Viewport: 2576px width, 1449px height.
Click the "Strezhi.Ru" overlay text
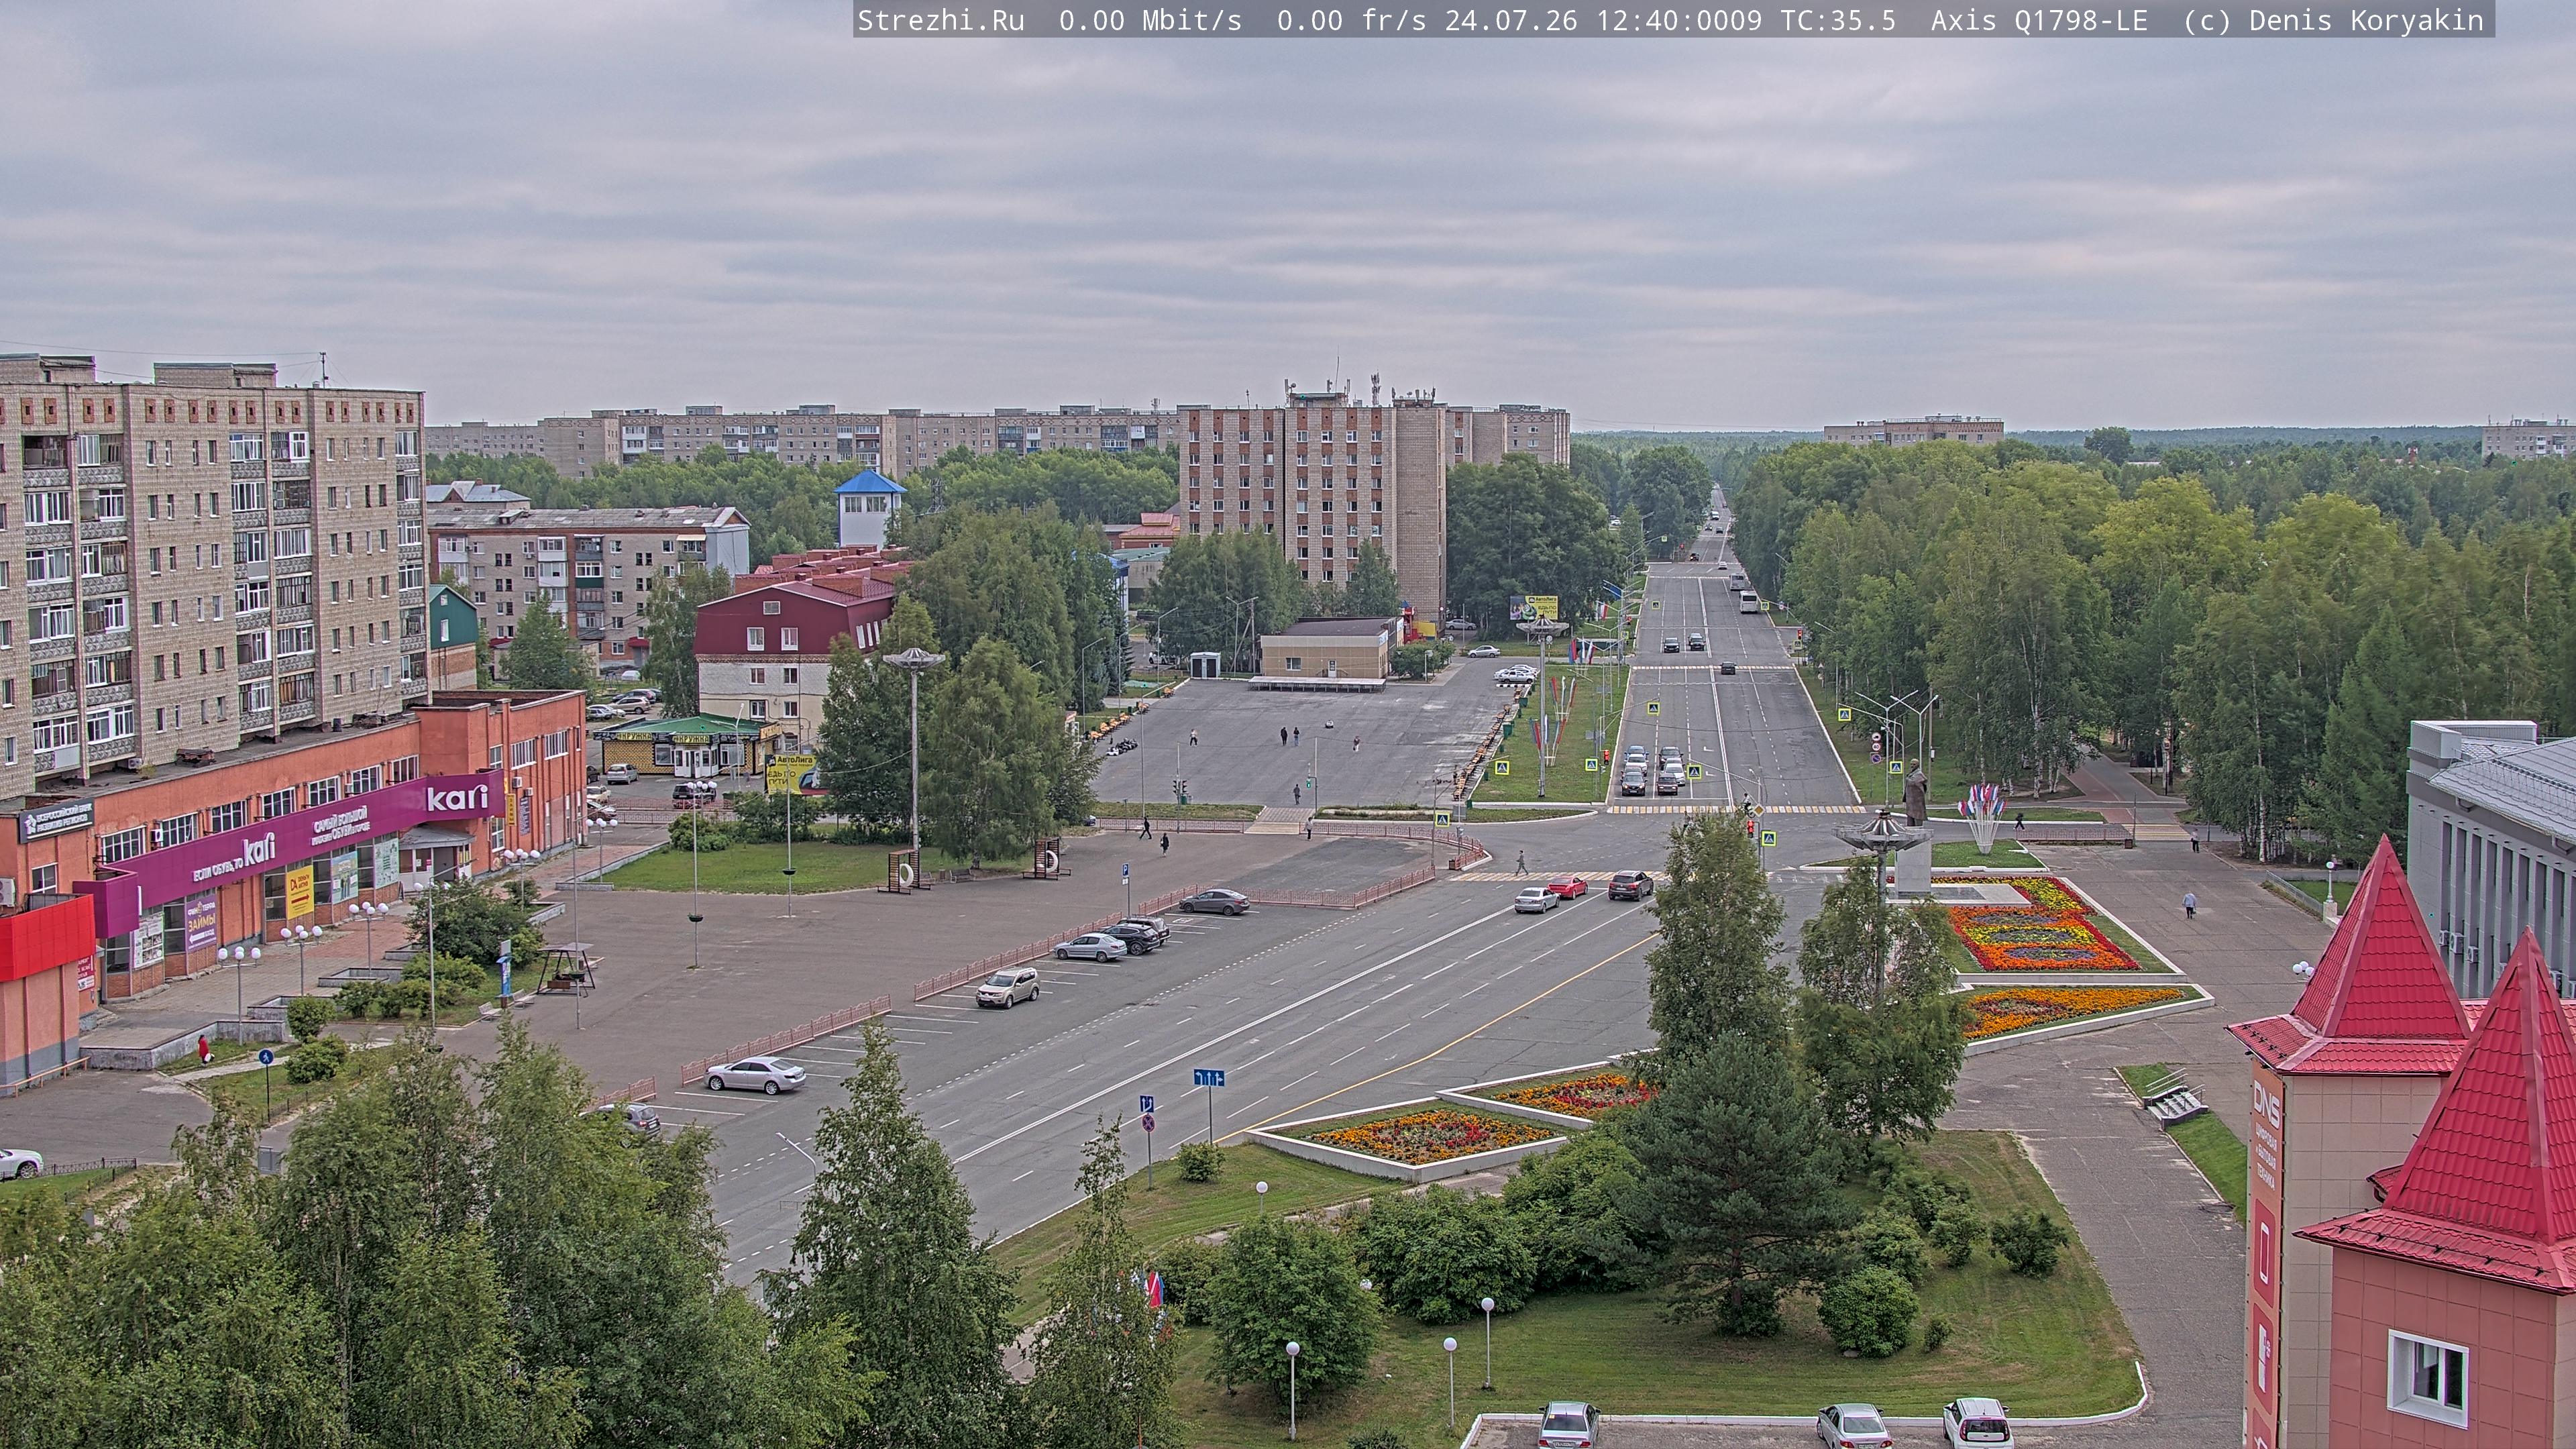point(941,21)
